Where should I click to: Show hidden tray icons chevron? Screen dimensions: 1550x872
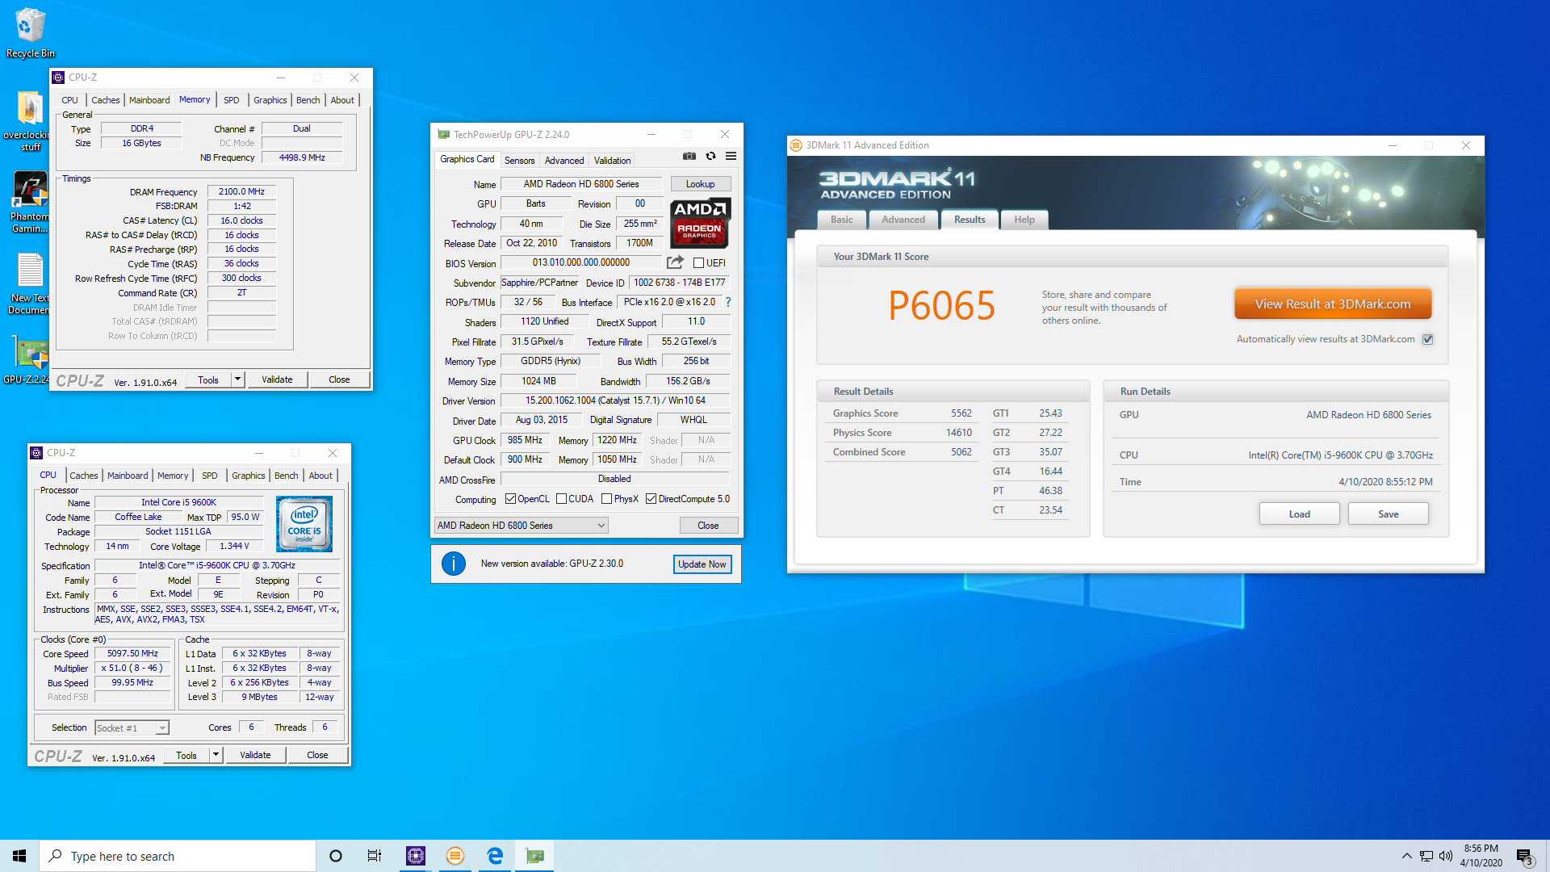click(1406, 856)
